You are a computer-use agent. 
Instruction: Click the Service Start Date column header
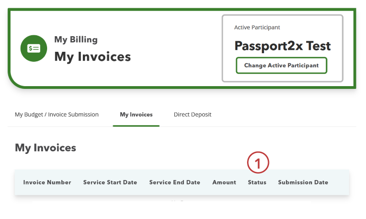(x=110, y=182)
